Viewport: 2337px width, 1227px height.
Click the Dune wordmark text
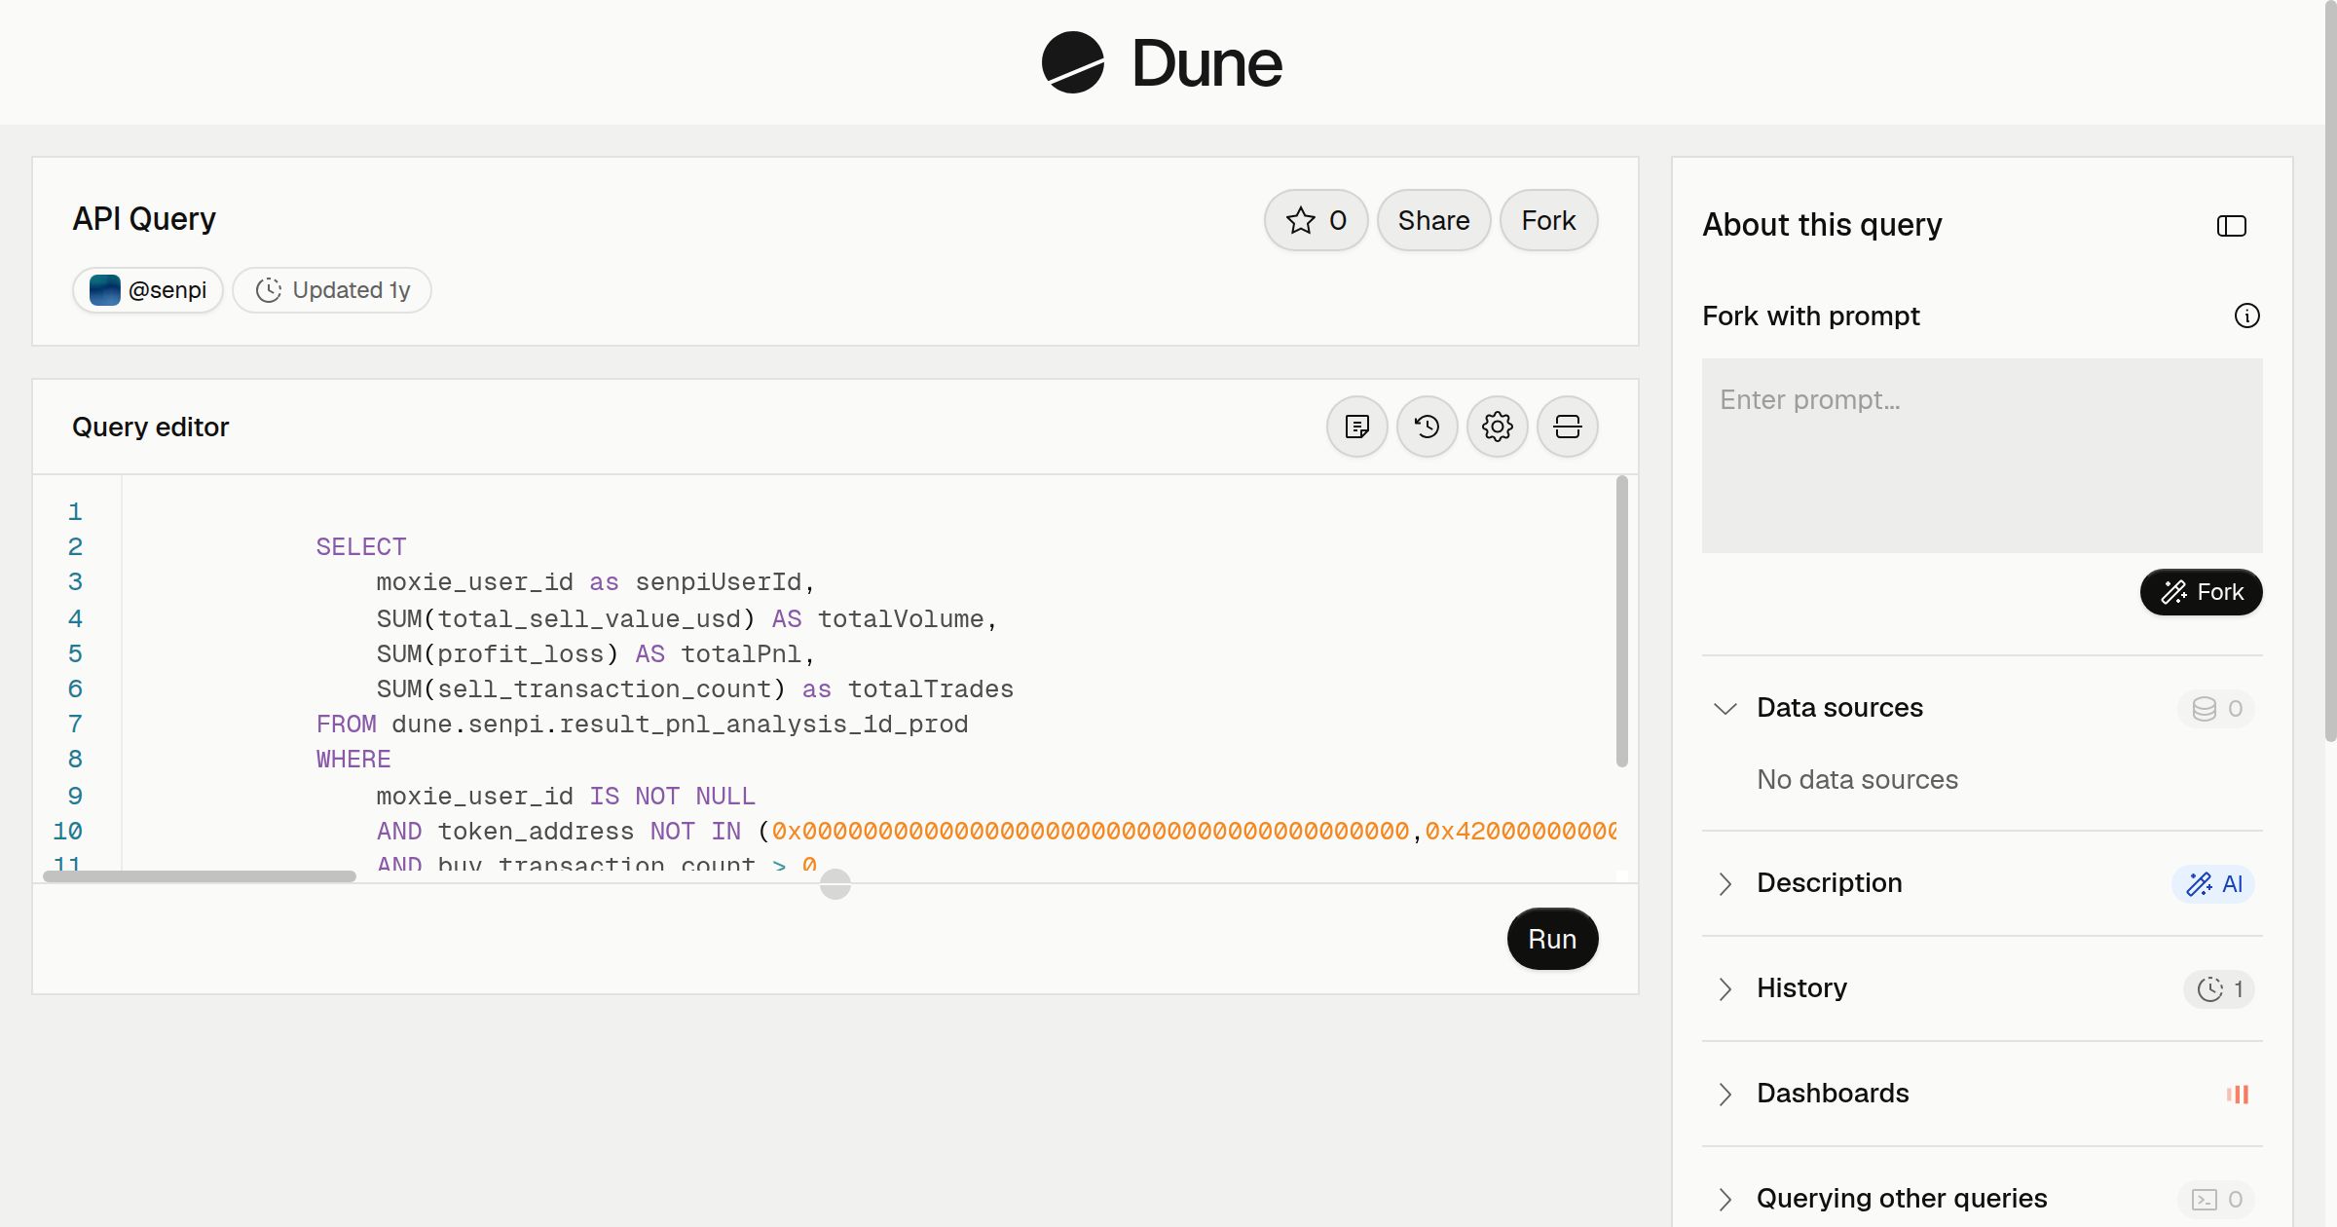click(x=1206, y=63)
